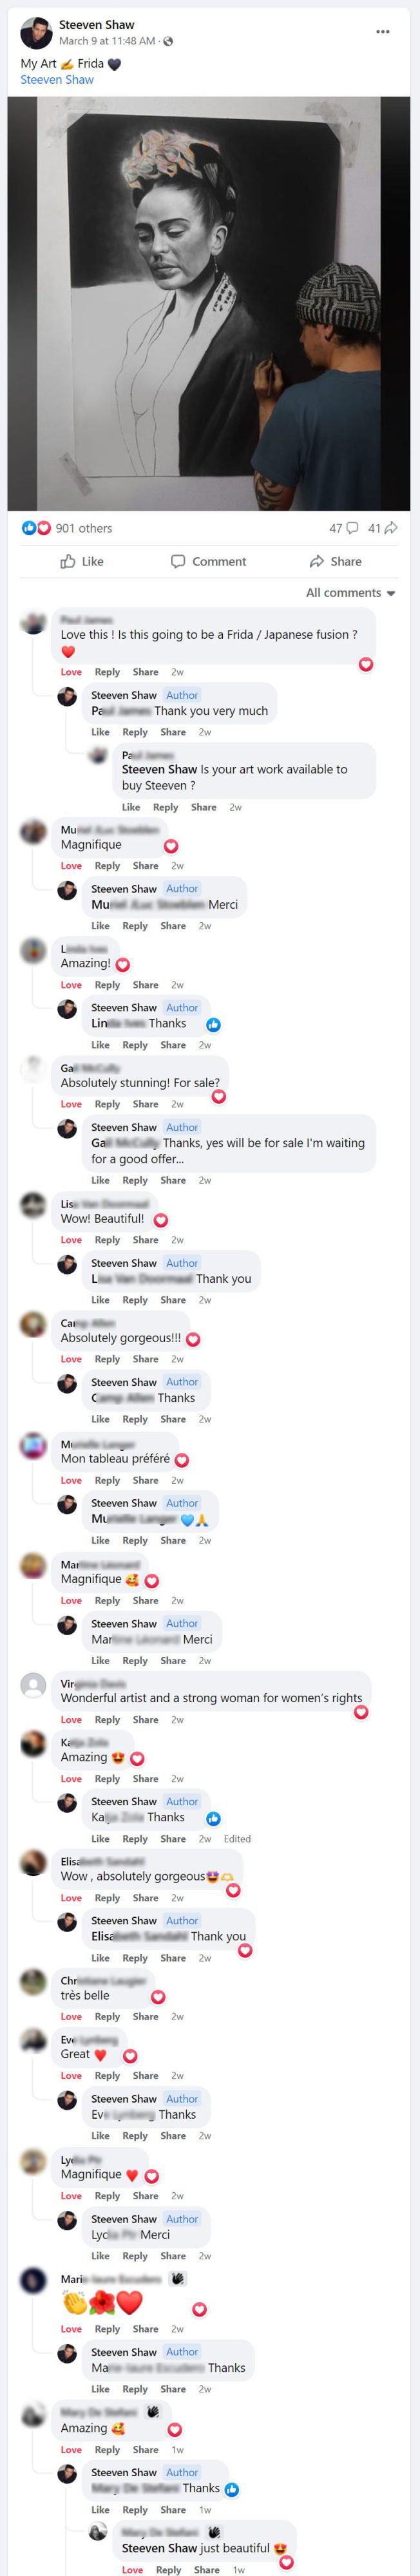Reply to the 'Wow! Beautiful!' comment

pyautogui.click(x=107, y=1240)
